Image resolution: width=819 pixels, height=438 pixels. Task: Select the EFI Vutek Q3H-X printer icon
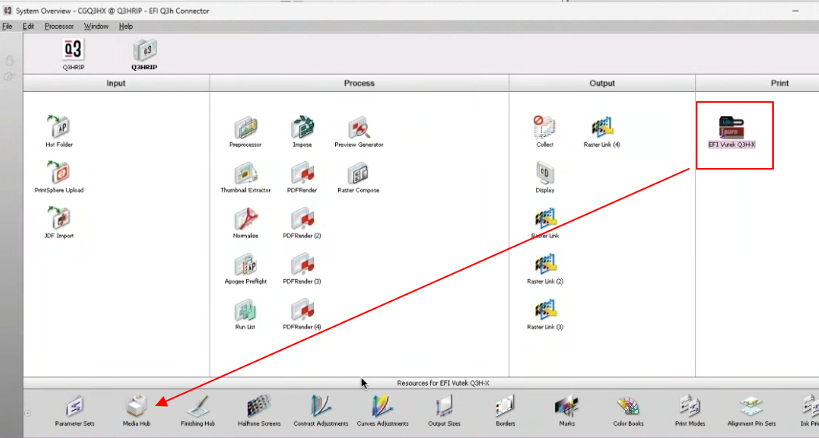pos(731,127)
